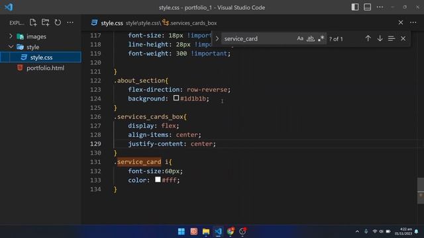Image resolution: width=424 pixels, height=238 pixels.
Task: Open editor more actions ellipsis
Action: (413, 22)
